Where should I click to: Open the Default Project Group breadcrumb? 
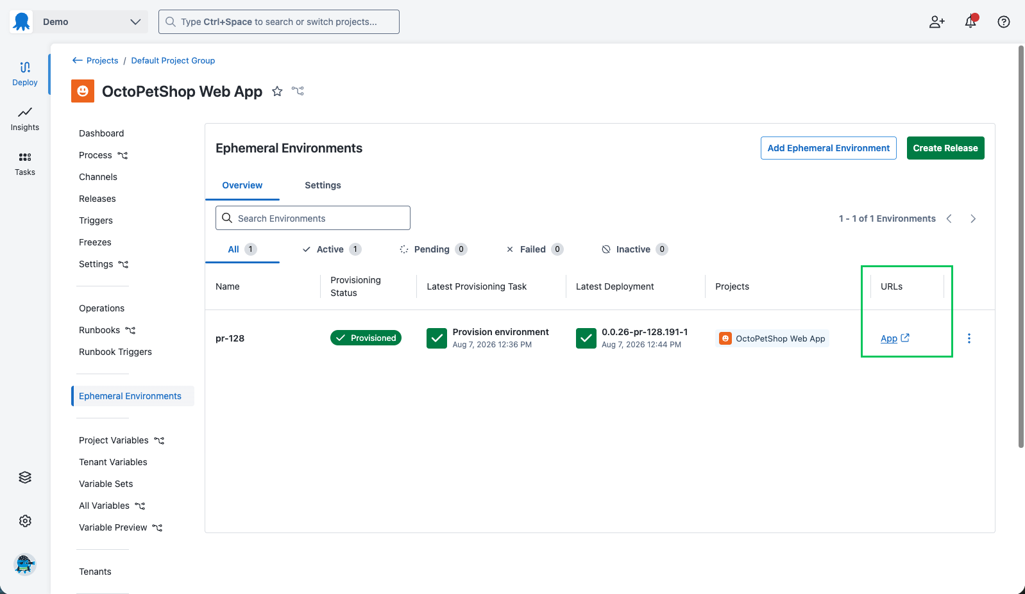point(173,60)
